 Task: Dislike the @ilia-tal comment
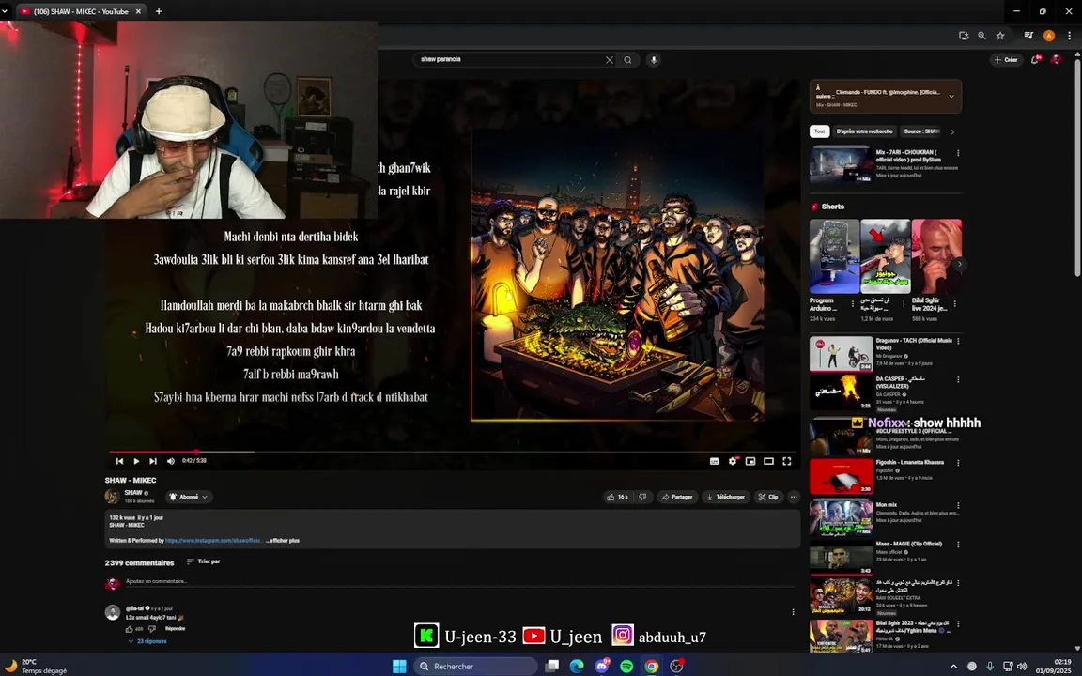pyautogui.click(x=152, y=629)
